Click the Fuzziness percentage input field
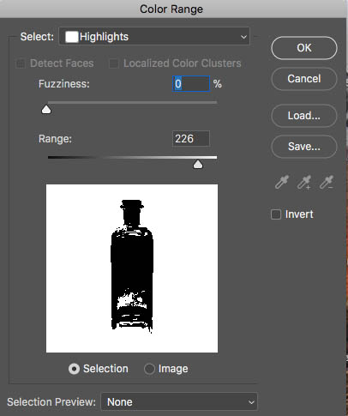This screenshot has height=416, width=348. coord(191,84)
